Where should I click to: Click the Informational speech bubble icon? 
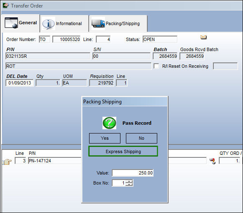49,24
